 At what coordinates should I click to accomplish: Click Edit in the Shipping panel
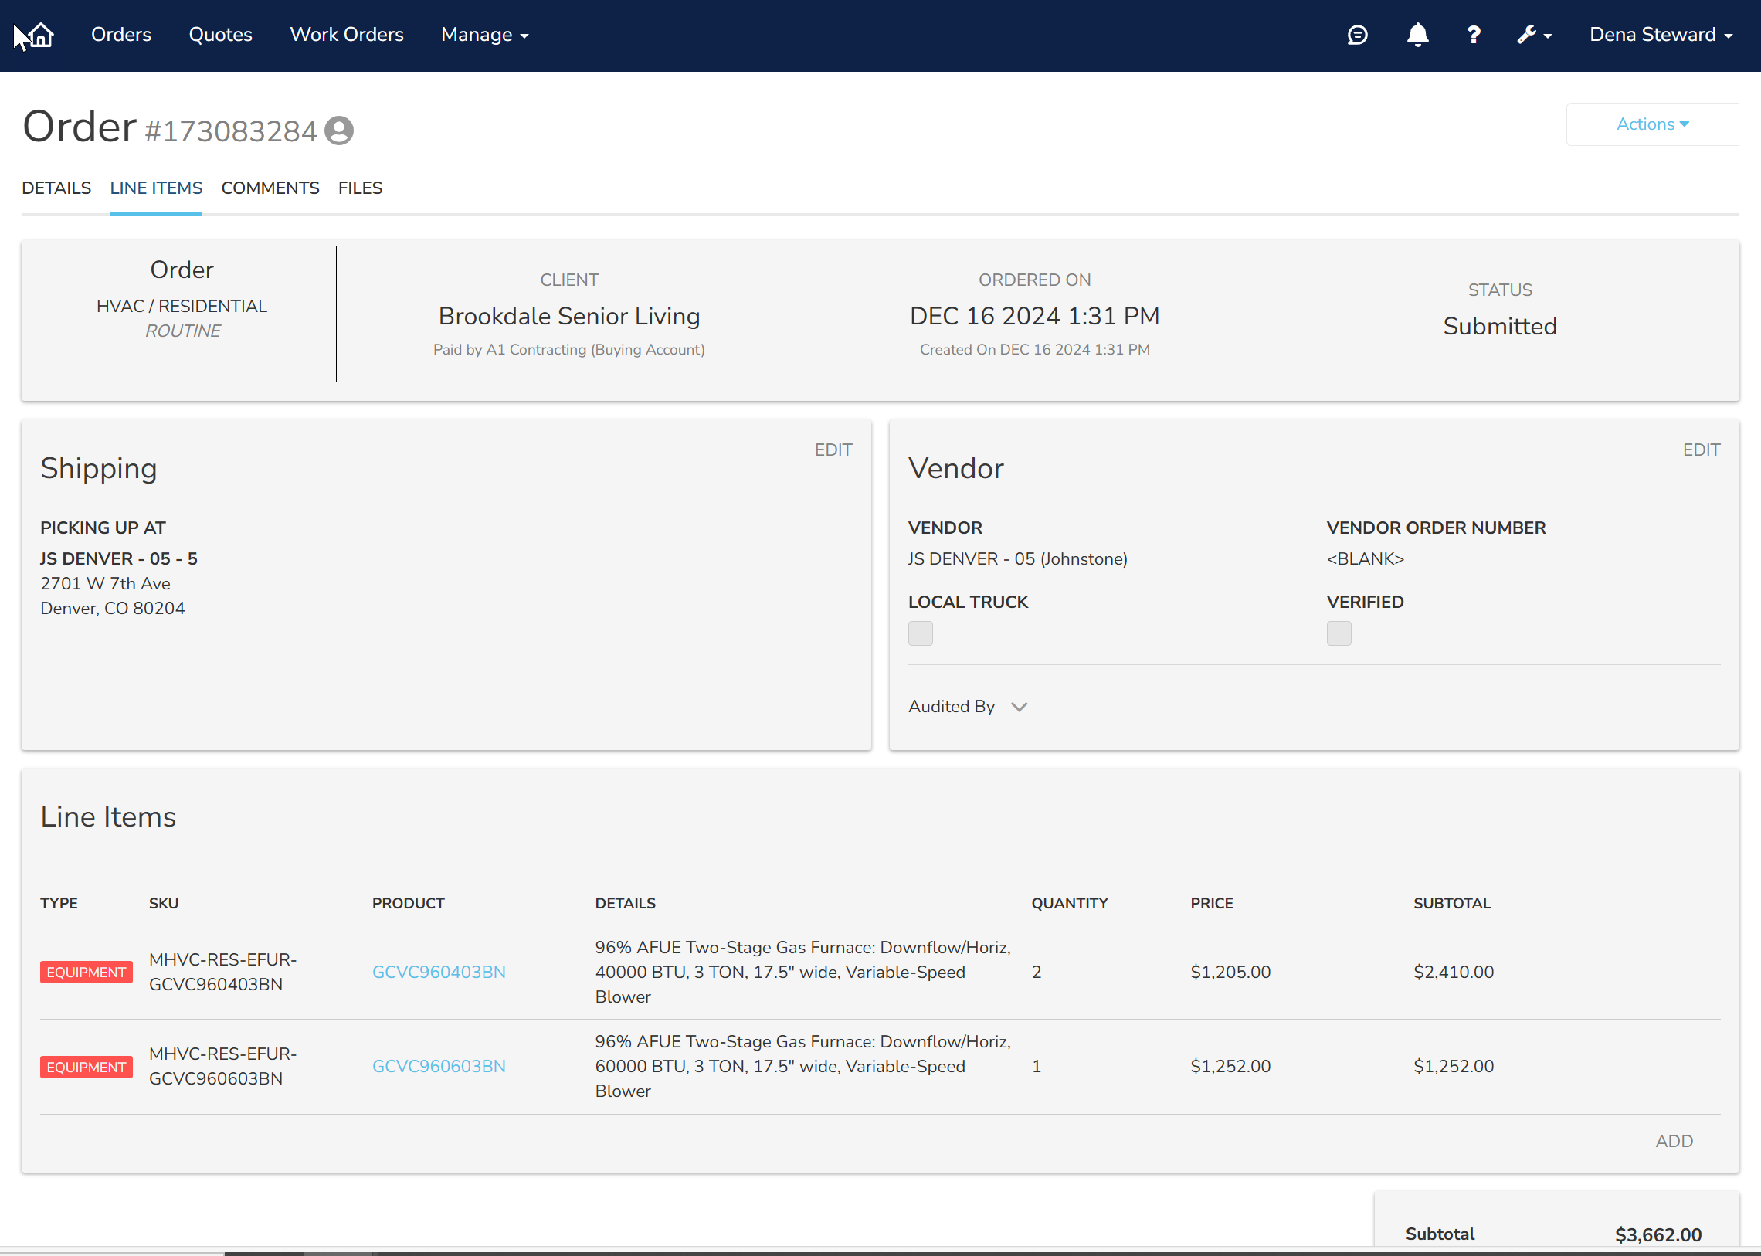(x=833, y=450)
